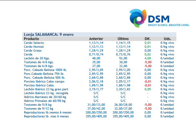196x138 pixels.
Task: Click Porc. Cebado Bellota 100% Ib. product
Action: tap(44, 70)
